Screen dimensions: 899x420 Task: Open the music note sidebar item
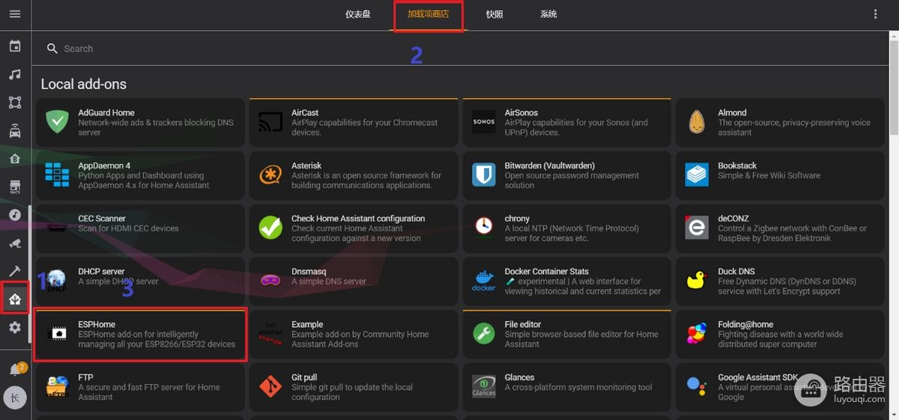(x=15, y=75)
